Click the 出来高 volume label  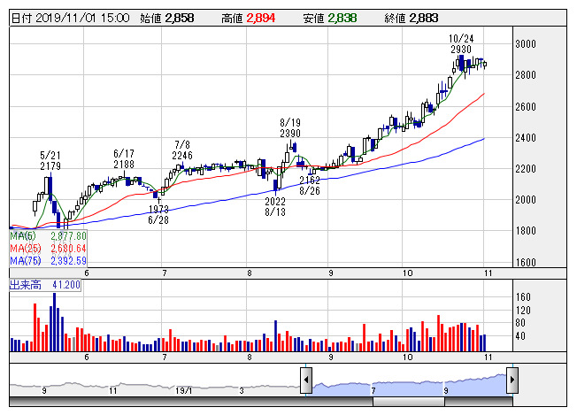tap(25, 285)
